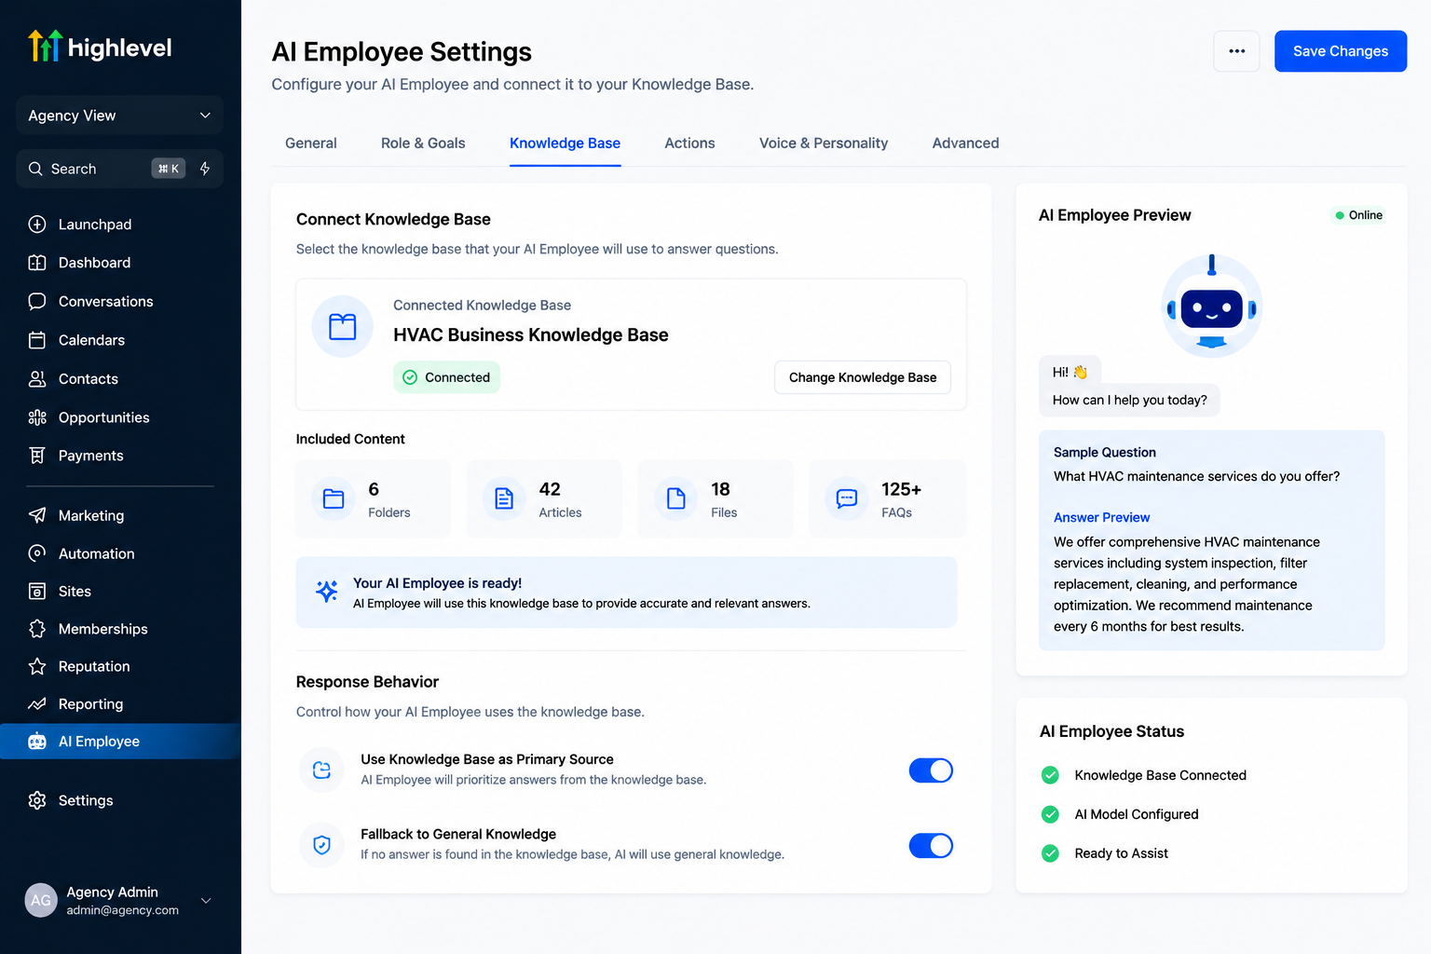Image resolution: width=1431 pixels, height=954 pixels.
Task: Click the Reporting chart-line icon
Action: click(x=37, y=704)
